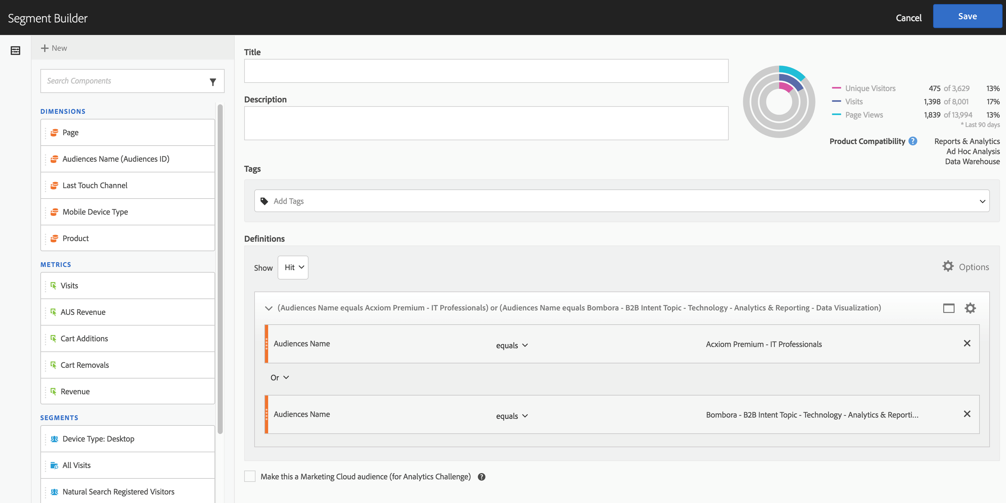Open the Show Hit dropdown
Image resolution: width=1006 pixels, height=503 pixels.
[293, 267]
